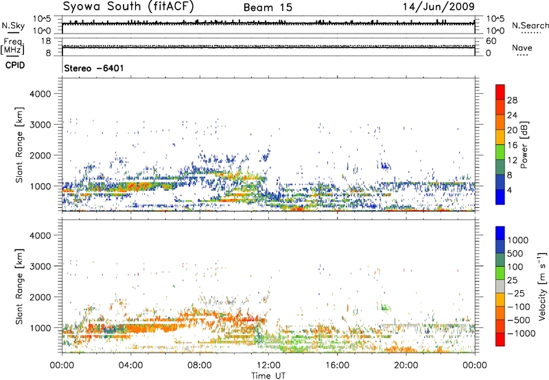Viewport: 549px width, 380px height.
Task: Select the bright blue top segment of velocity colorbar
Action: click(x=500, y=233)
